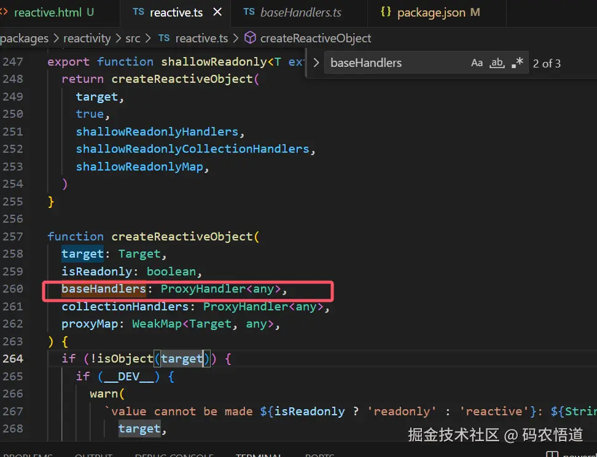Click collectionHandlers parameter on line 261
This screenshot has height=457, width=597.
tap(125, 307)
